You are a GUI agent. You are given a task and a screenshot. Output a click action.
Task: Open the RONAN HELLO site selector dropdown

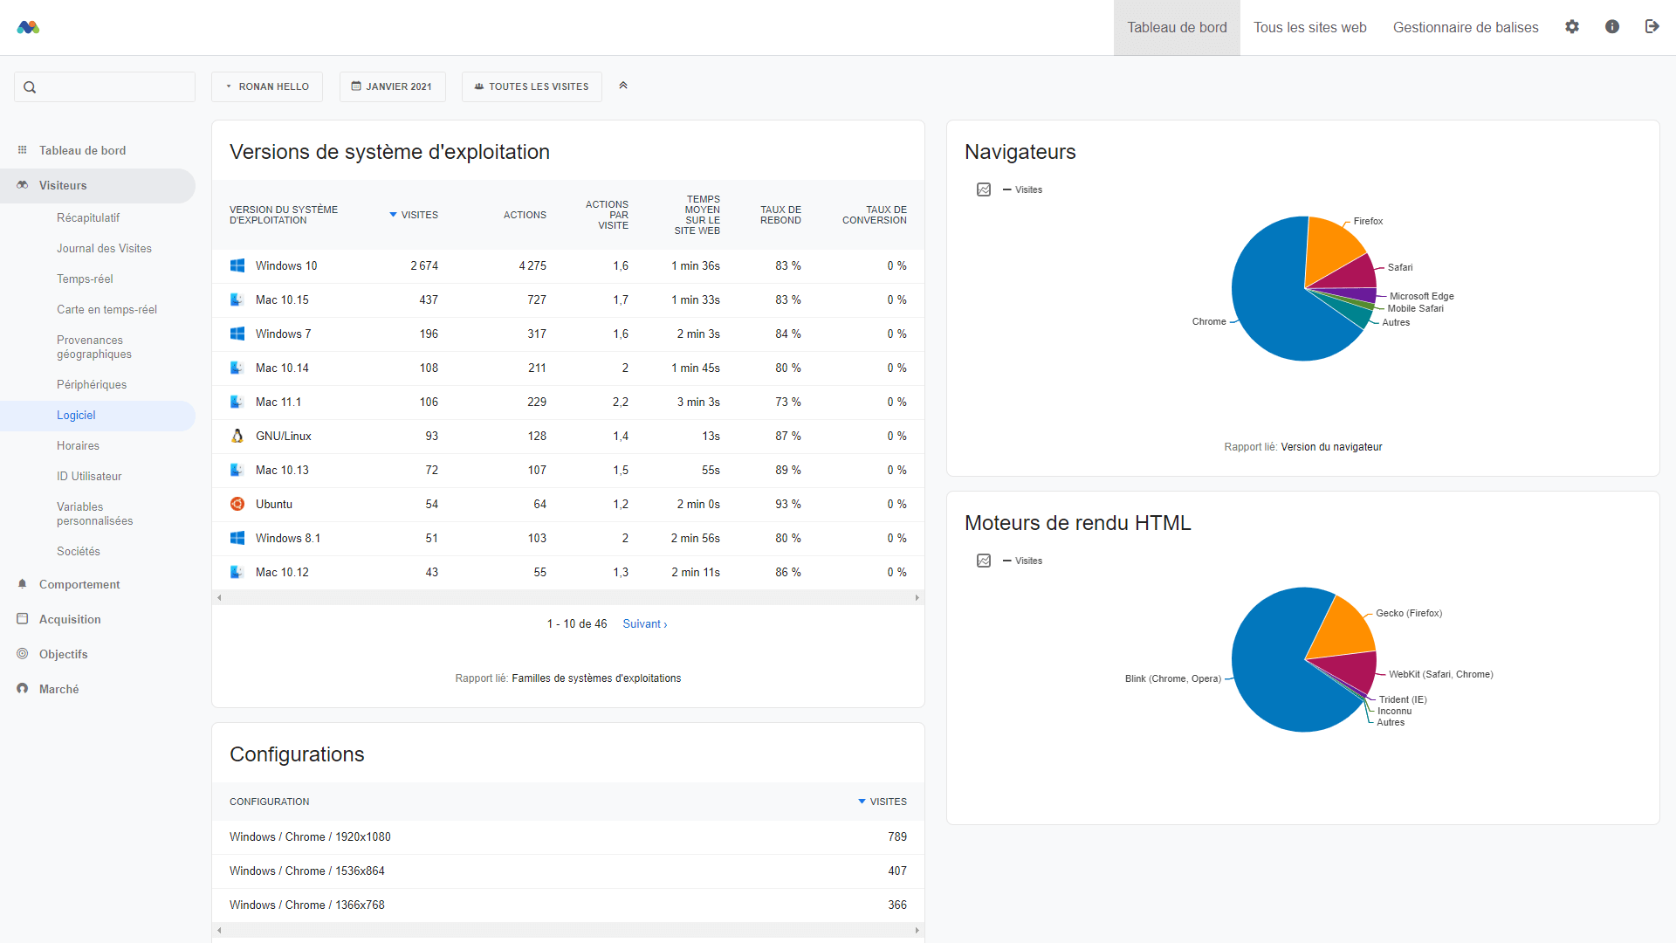pyautogui.click(x=267, y=86)
